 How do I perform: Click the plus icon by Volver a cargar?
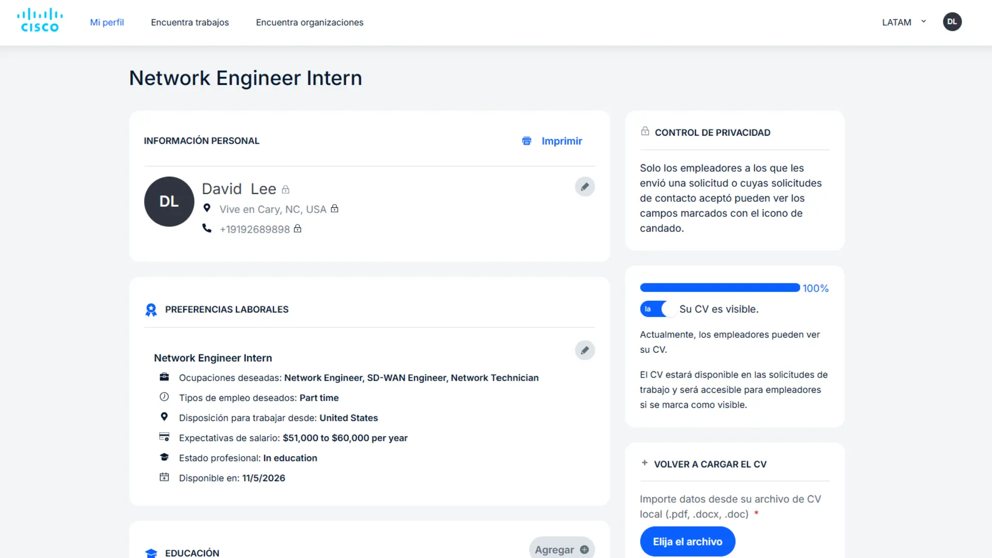pos(644,463)
